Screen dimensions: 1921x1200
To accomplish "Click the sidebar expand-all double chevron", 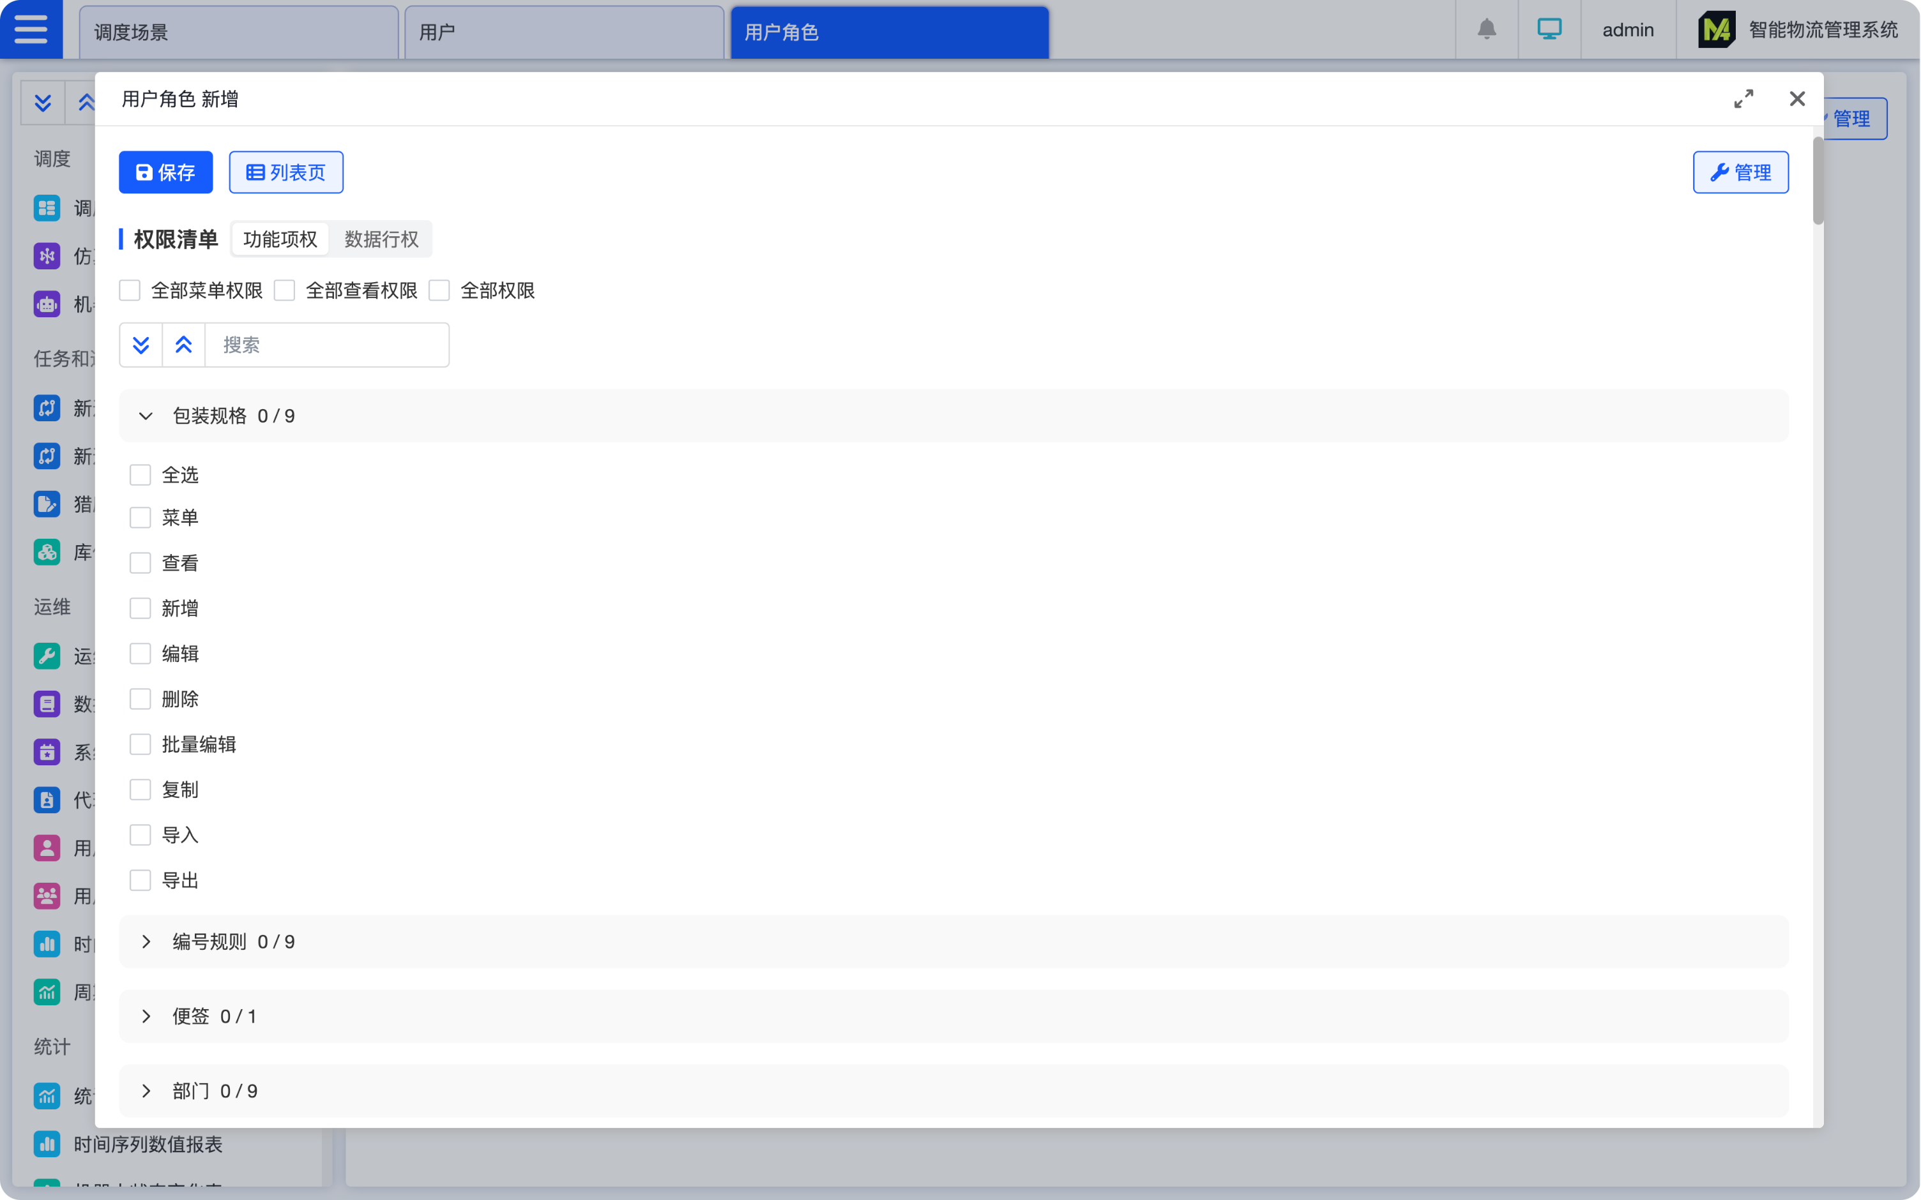I will tap(43, 102).
